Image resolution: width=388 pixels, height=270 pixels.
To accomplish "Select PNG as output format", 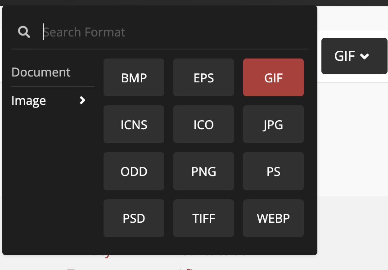I will click(203, 171).
